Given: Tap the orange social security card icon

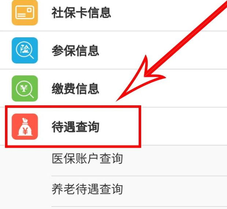Looking at the screenshot, I should tap(25, 12).
